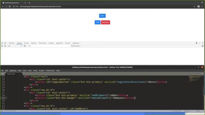Switch to the Console tab
Screen dimensions: 205x115
click(19, 43)
